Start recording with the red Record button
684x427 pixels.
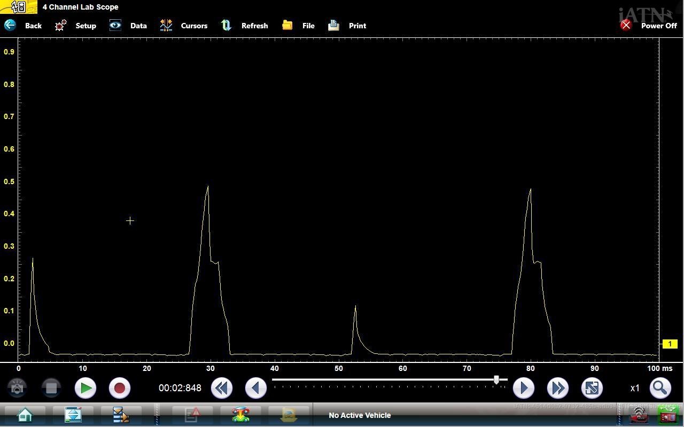pos(120,388)
